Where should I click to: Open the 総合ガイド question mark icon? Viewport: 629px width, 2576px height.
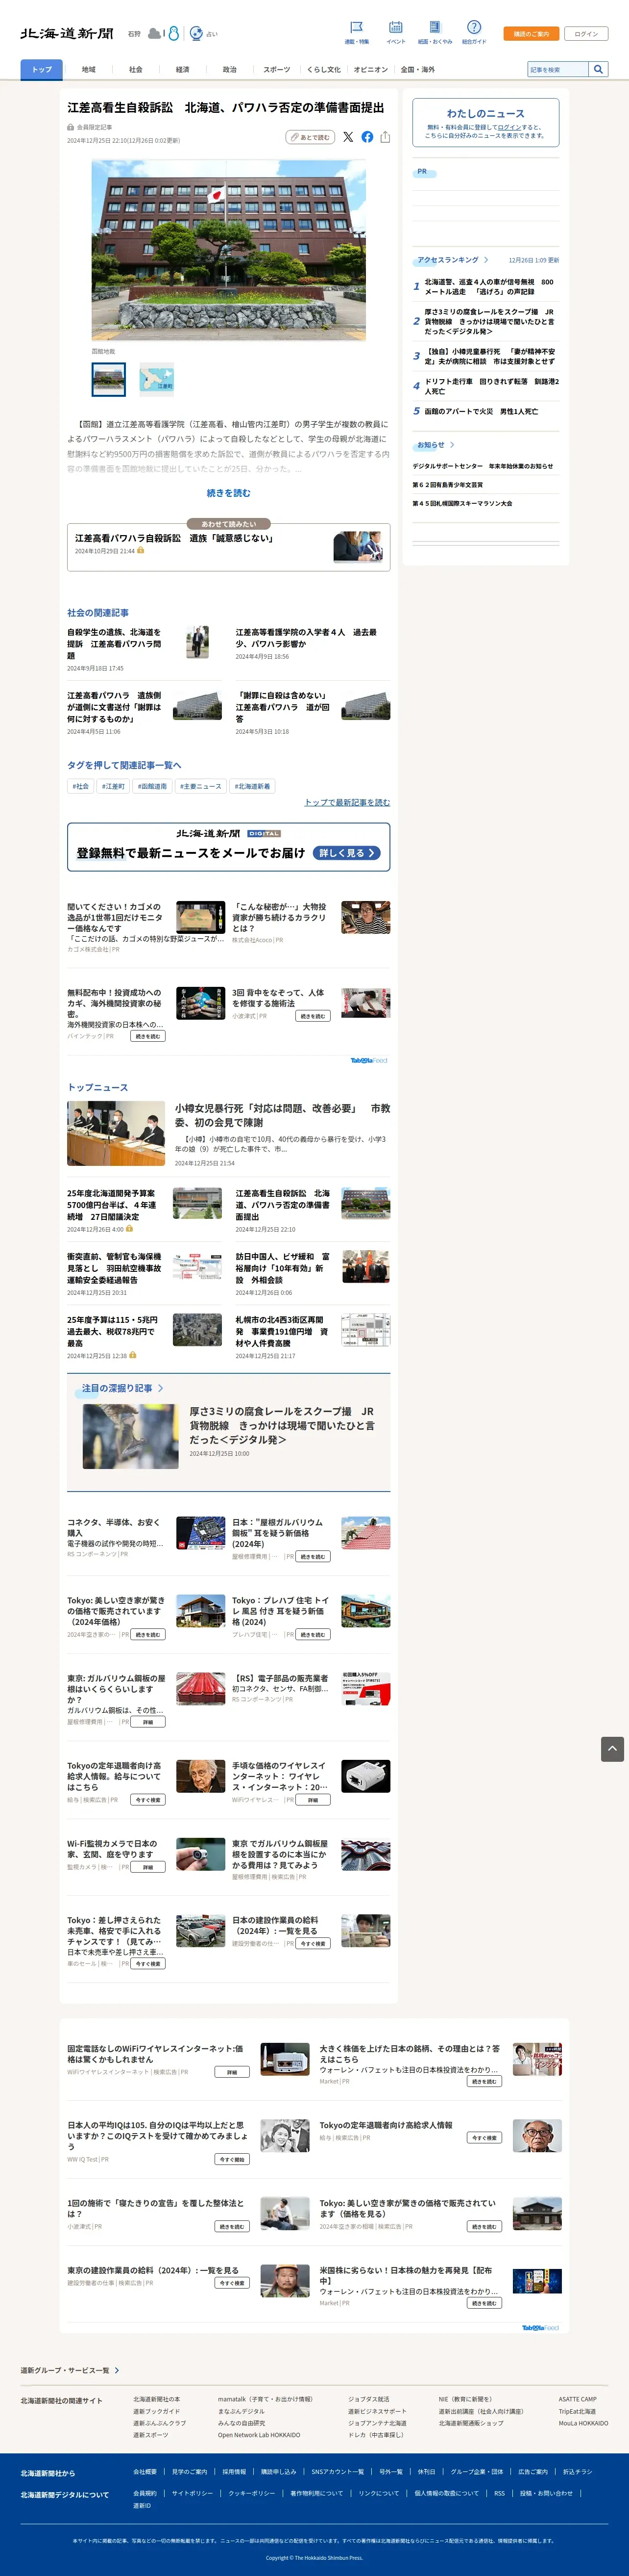(x=474, y=27)
